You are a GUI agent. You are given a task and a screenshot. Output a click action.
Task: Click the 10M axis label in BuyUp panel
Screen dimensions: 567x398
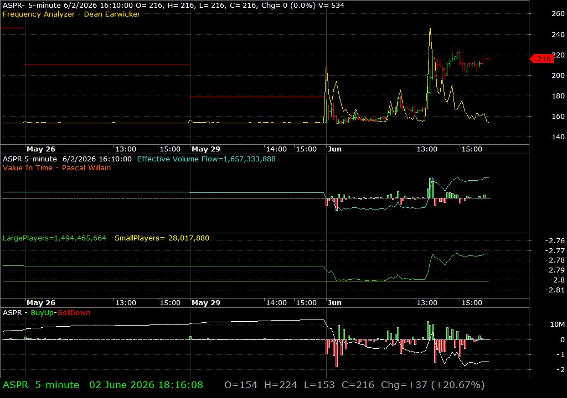pos(557,324)
